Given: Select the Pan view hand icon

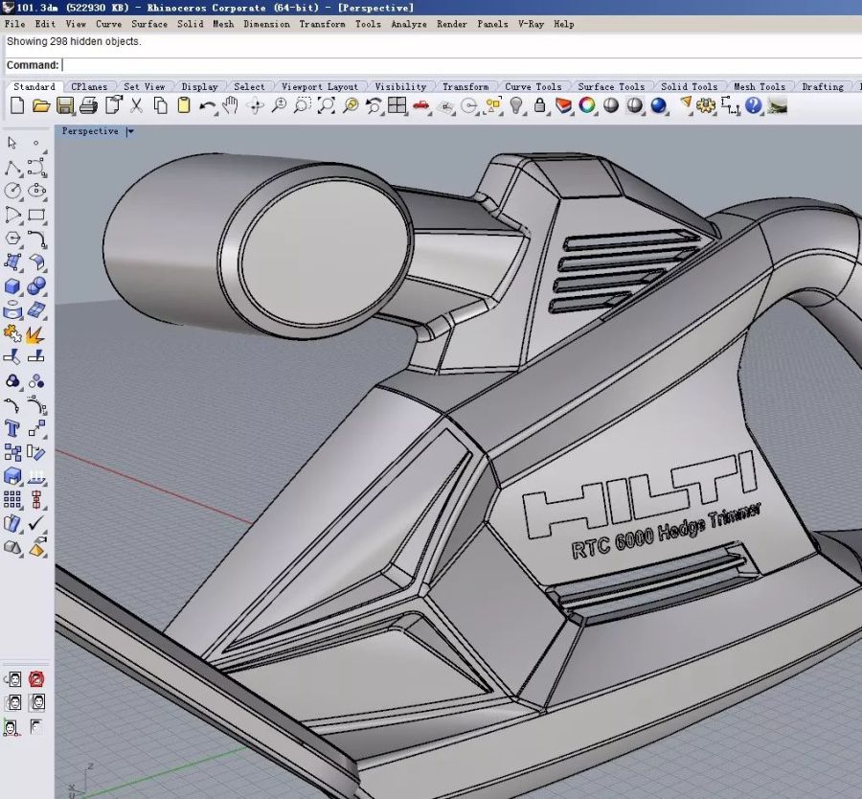Looking at the screenshot, I should [x=231, y=105].
